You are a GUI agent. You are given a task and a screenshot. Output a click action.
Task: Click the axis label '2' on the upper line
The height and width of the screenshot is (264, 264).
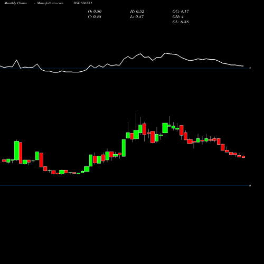tap(250, 68)
